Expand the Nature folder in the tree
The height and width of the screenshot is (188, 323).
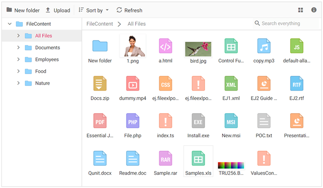pos(18,83)
